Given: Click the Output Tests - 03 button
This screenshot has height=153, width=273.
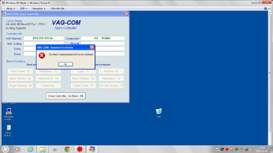Looking at the screenshot, I should pos(83,85).
